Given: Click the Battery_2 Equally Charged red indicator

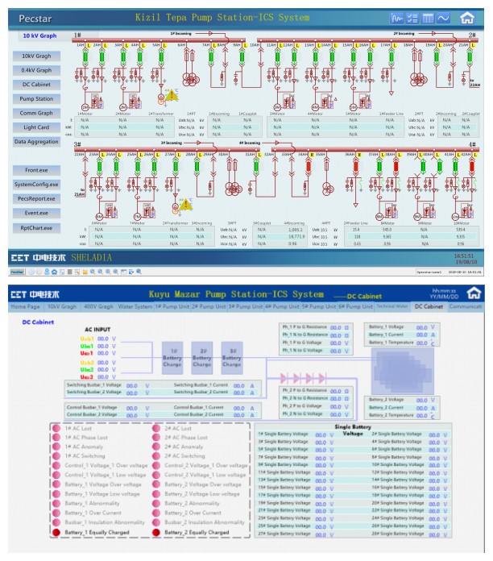Looking at the screenshot, I should coord(155,533).
